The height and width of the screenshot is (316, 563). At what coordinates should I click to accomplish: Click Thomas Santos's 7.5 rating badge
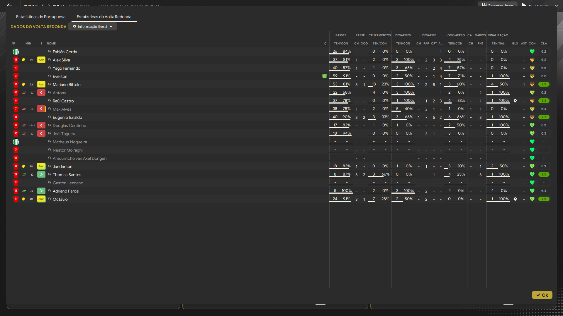pyautogui.click(x=544, y=174)
